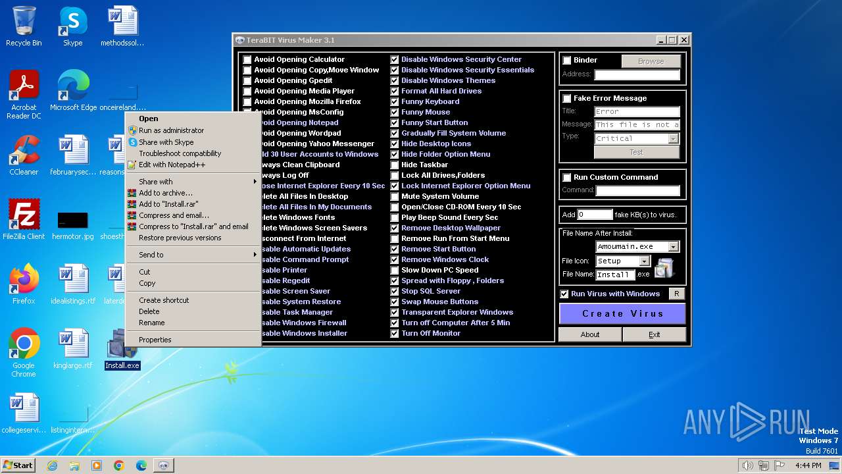This screenshot has height=474, width=842.
Task: Launch Firefox desktop shortcut
Action: point(24,284)
